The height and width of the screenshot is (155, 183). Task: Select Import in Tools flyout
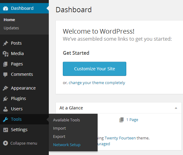[59, 128]
